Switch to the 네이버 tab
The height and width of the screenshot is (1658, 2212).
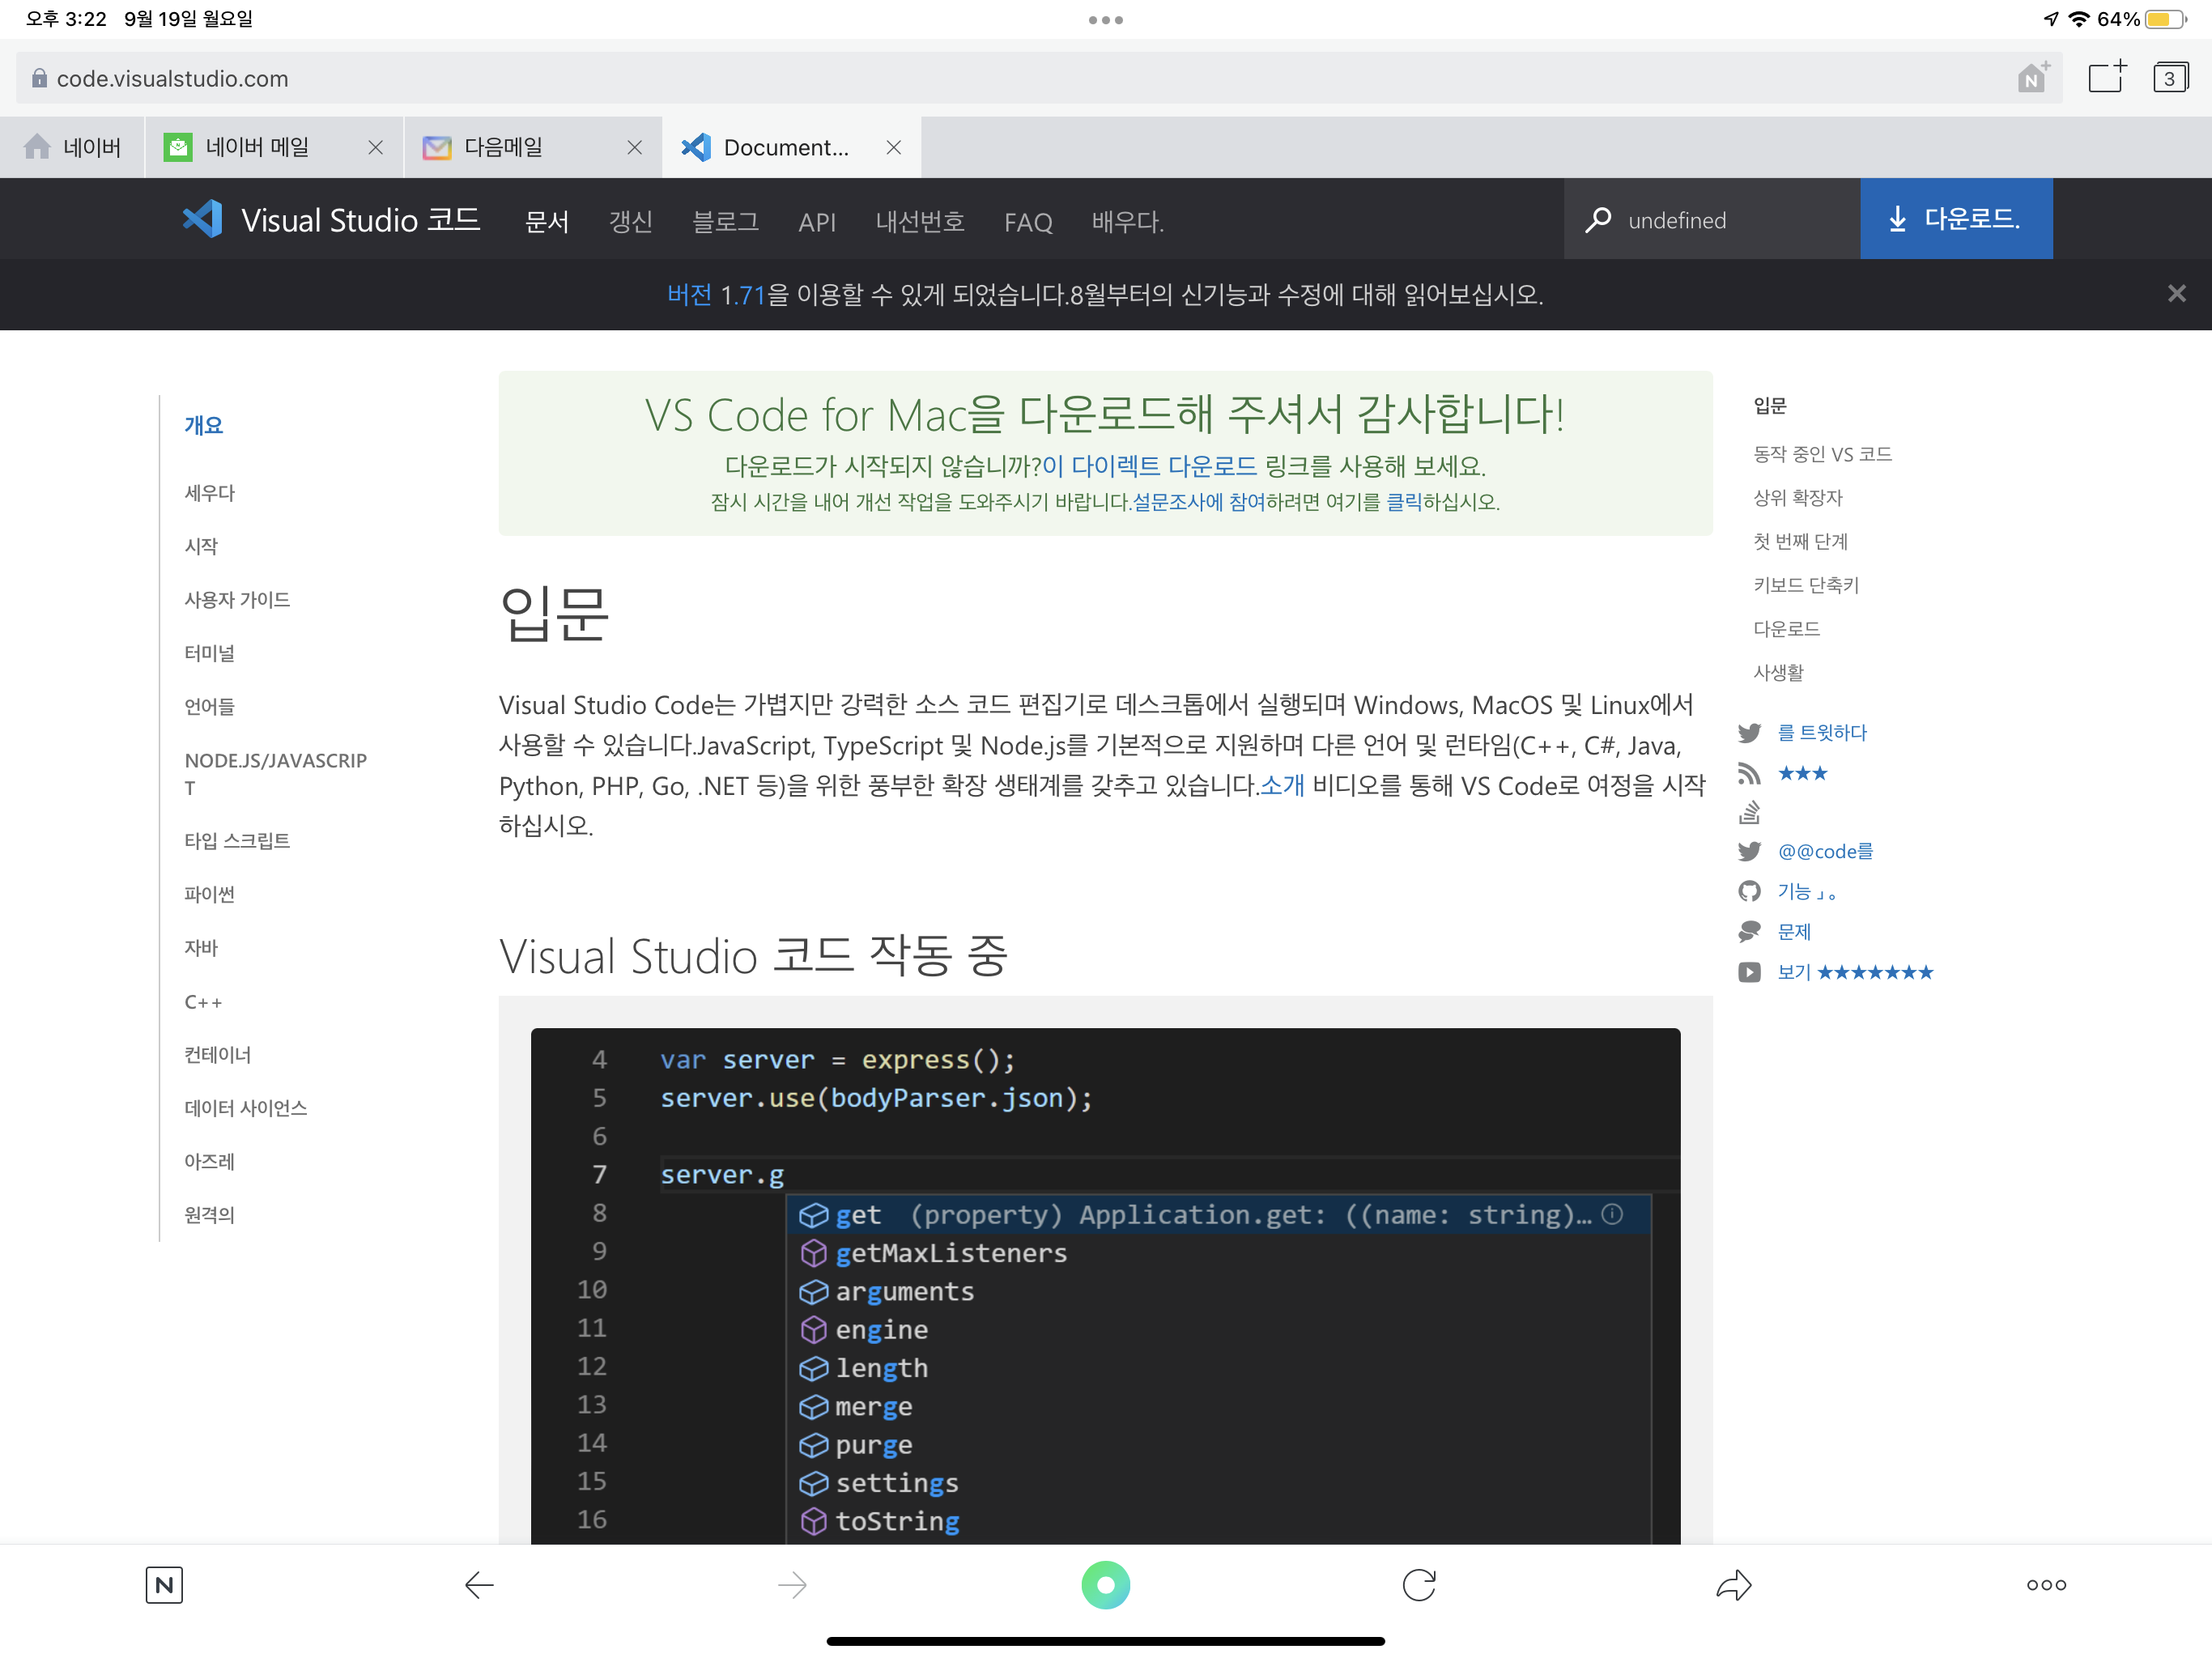pos(73,147)
